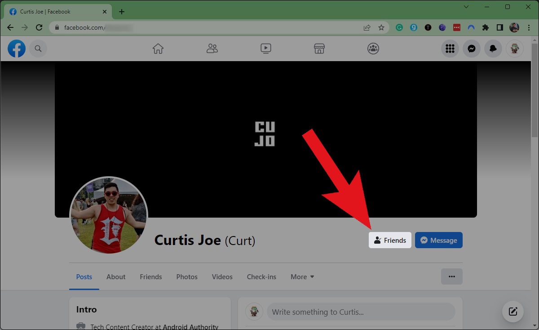
Task: Go forward in the browser
Action: pos(24,27)
